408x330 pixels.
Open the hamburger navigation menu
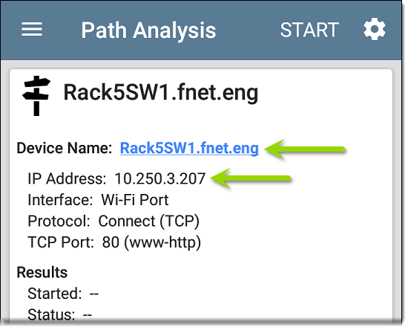(x=32, y=30)
